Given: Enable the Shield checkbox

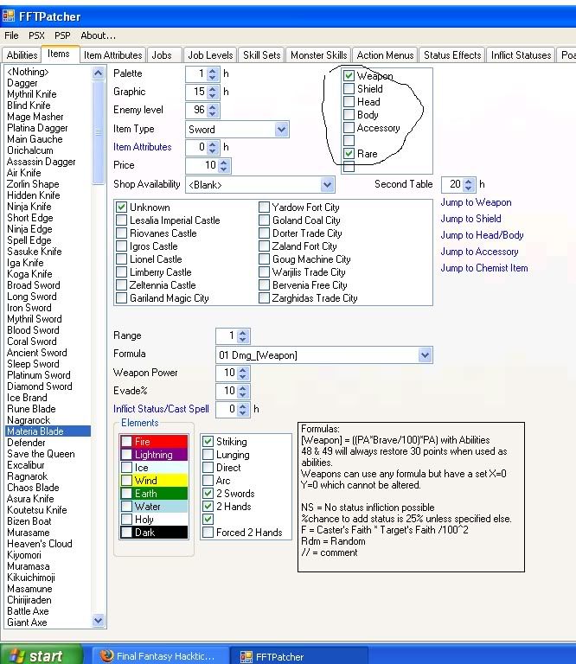Looking at the screenshot, I should tap(349, 89).
